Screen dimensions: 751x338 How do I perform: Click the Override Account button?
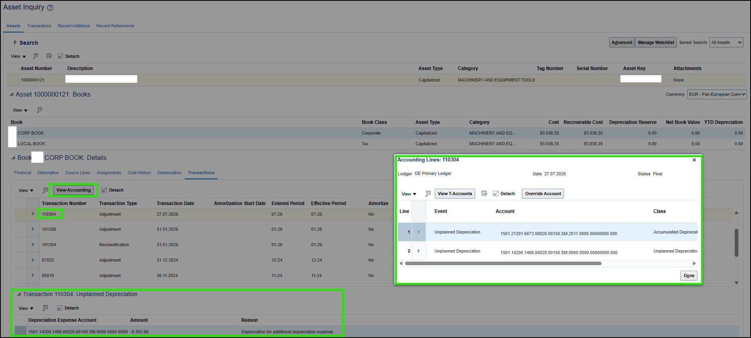(x=543, y=194)
